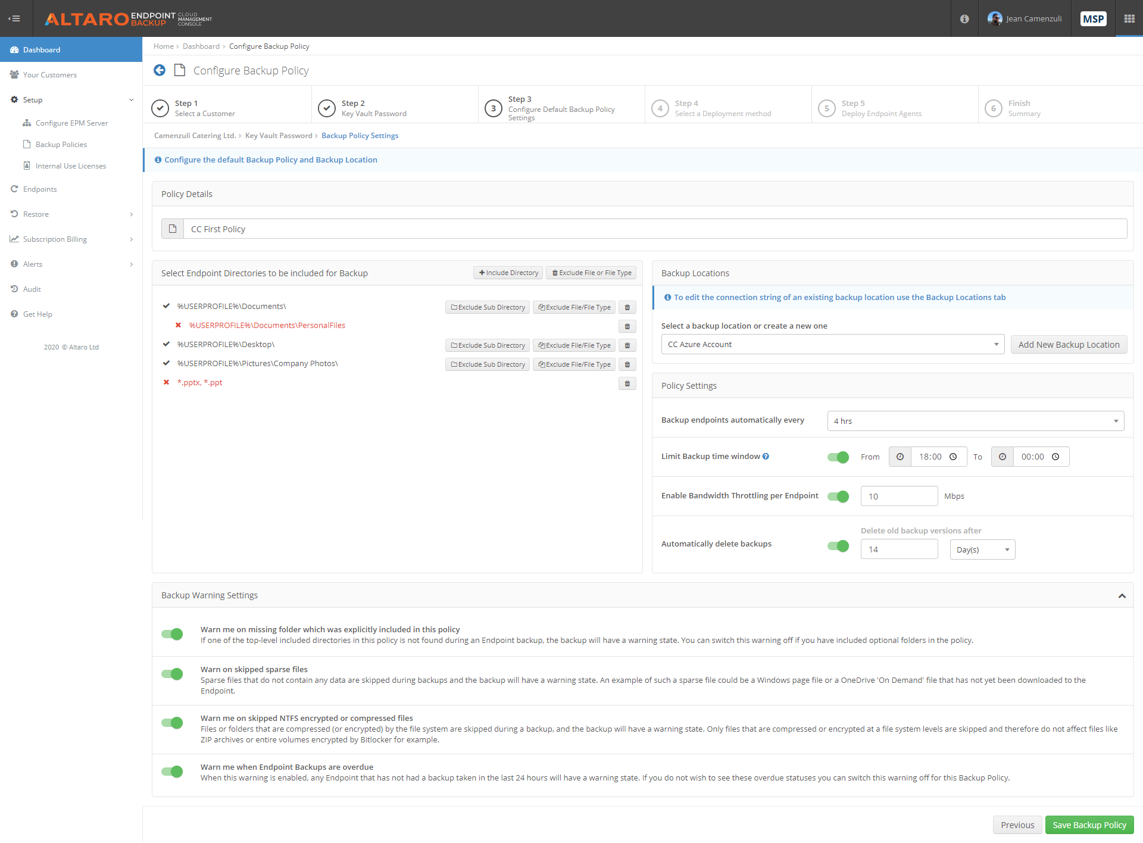Open the info icon in the top navigation bar

pos(963,18)
